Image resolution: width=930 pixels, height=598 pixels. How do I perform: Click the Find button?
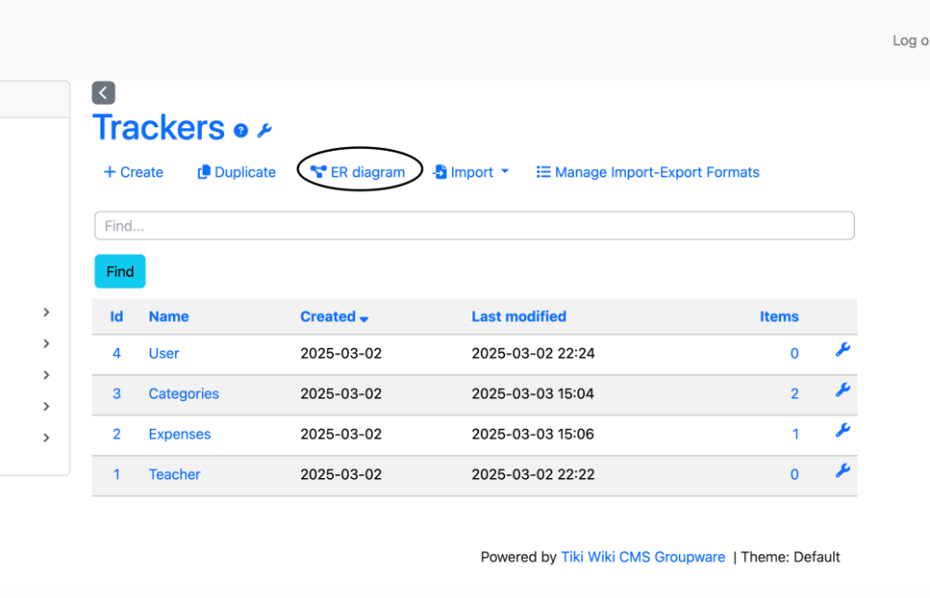pos(120,272)
